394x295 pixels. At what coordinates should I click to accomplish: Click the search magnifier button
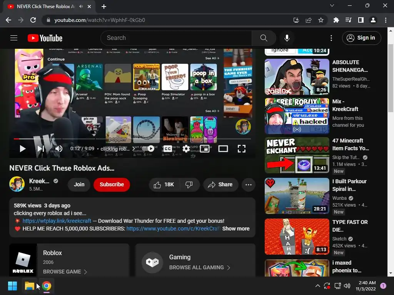(264, 38)
